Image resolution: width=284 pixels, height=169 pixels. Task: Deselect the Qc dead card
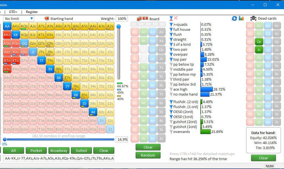click(259, 42)
